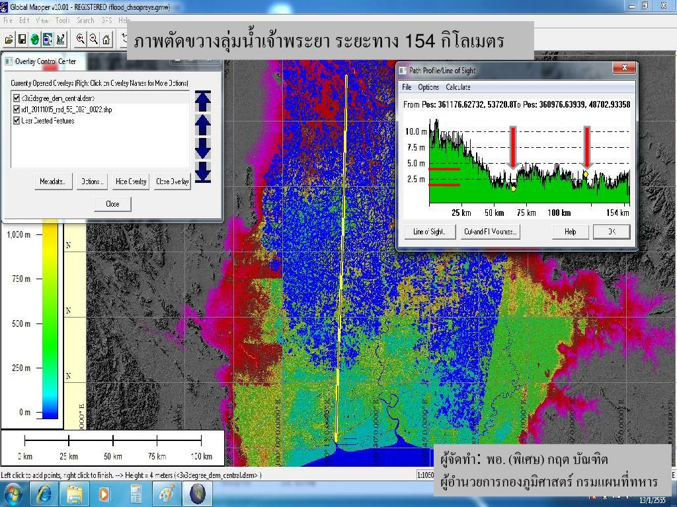The height and width of the screenshot is (507, 677).
Task: Click the taskbar date 13/1/2555
Action: [653, 500]
